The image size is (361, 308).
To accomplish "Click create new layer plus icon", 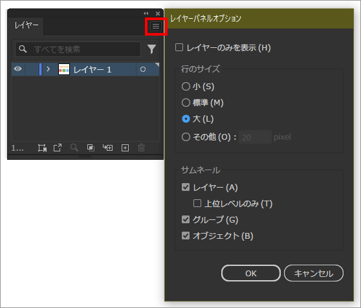I will click(x=125, y=148).
